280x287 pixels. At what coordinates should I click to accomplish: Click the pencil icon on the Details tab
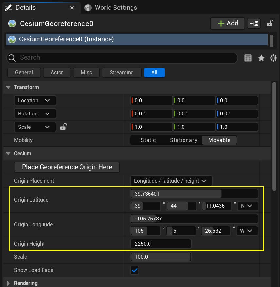pyautogui.click(x=9, y=7)
